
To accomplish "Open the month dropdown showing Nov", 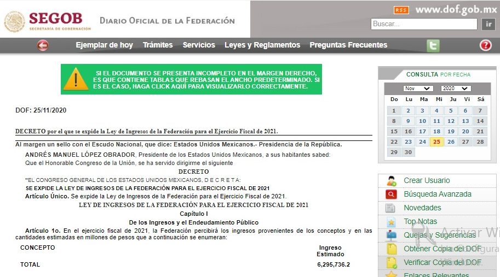I will coord(418,89).
